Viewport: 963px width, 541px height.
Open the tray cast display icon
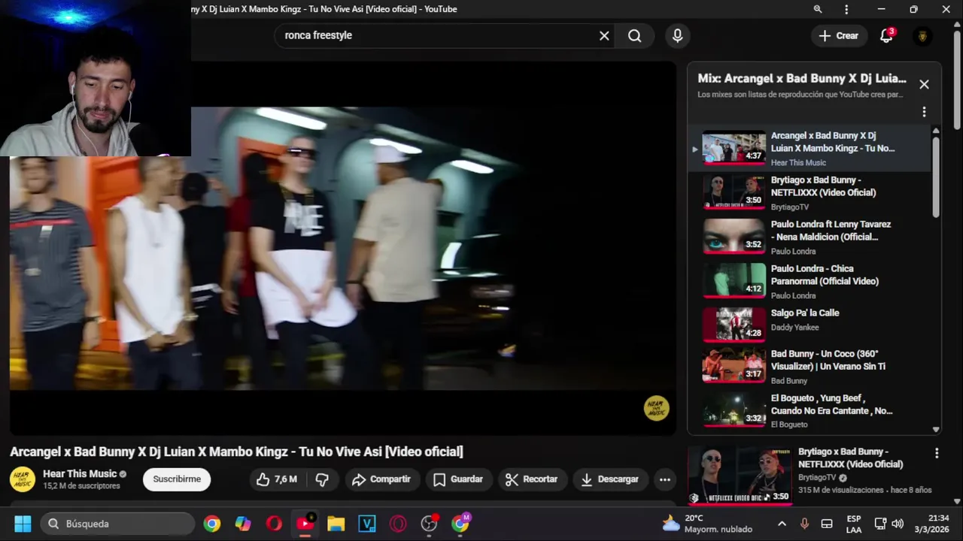880,524
